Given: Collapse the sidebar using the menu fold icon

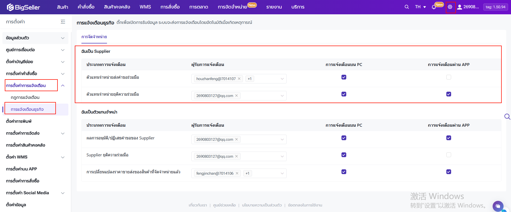Looking at the screenshot, I should point(63,22).
